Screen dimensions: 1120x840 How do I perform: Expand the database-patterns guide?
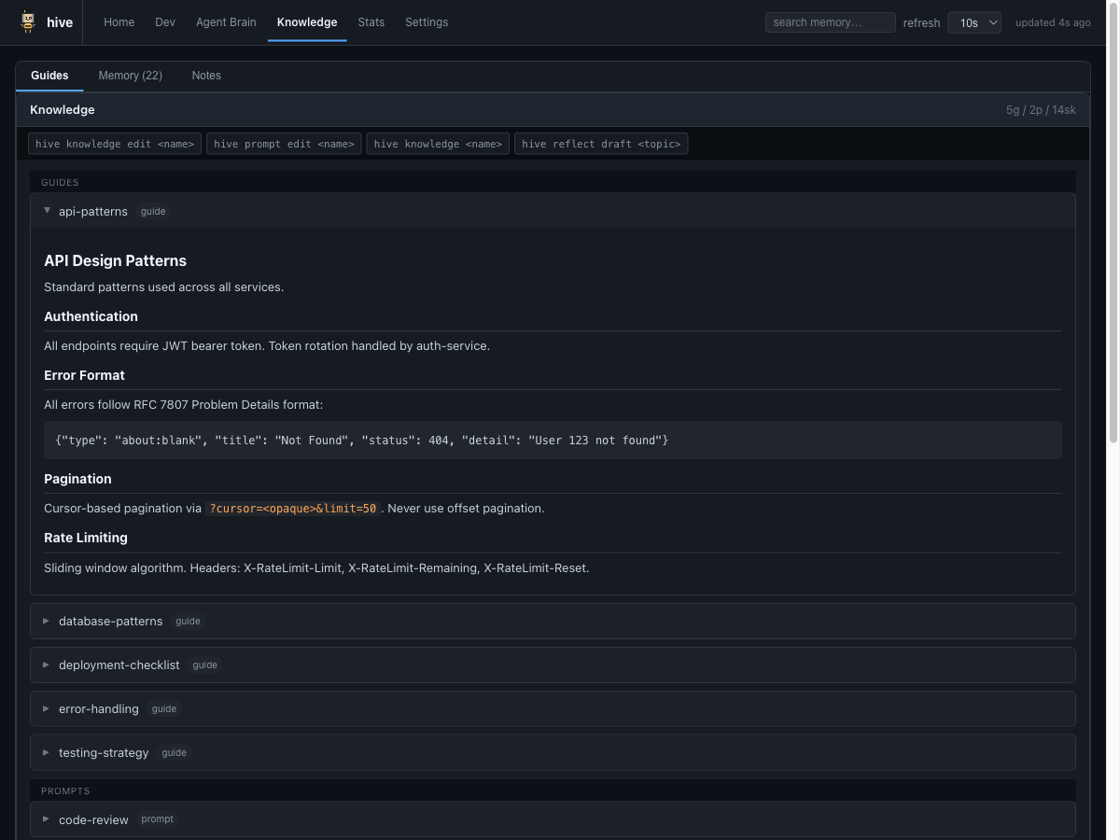tap(553, 621)
